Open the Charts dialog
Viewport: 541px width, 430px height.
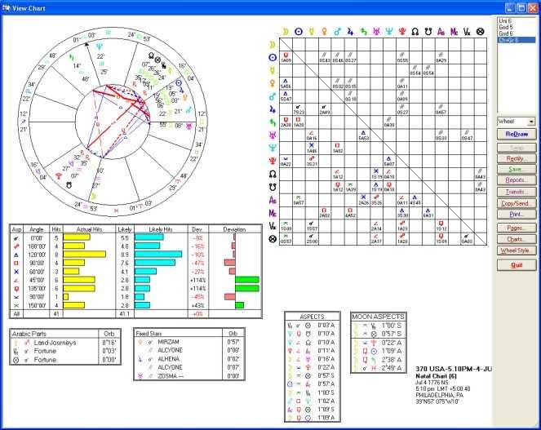tap(517, 239)
